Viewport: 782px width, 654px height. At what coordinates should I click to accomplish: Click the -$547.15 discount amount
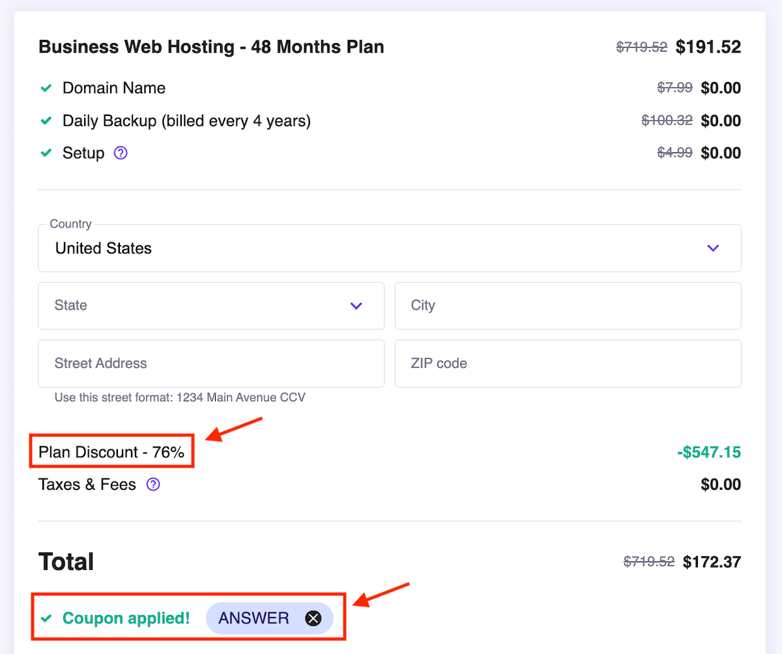click(x=708, y=452)
